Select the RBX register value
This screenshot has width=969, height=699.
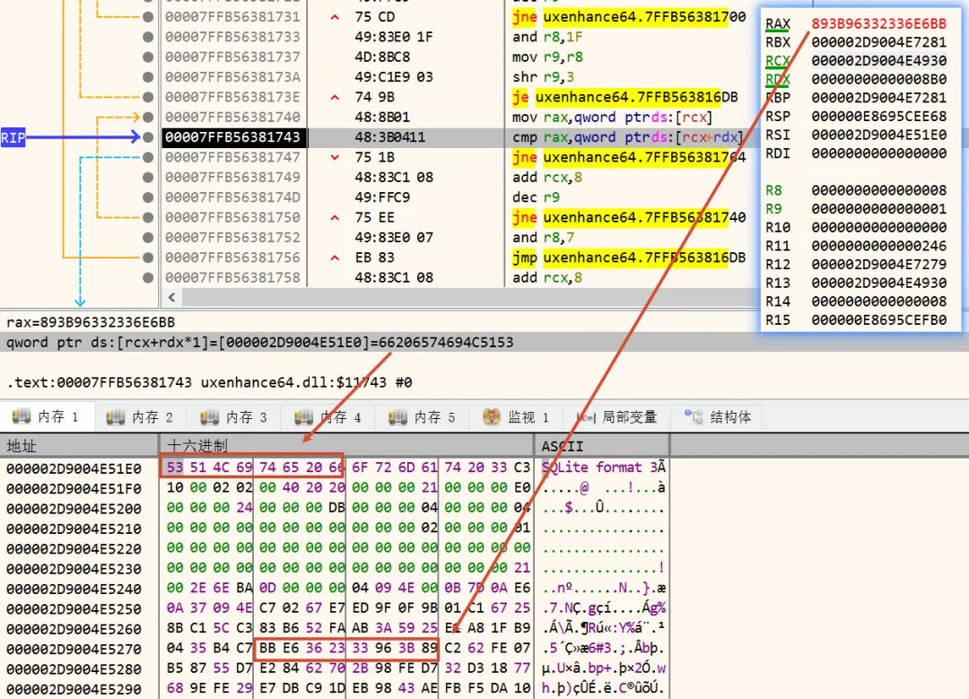[878, 43]
